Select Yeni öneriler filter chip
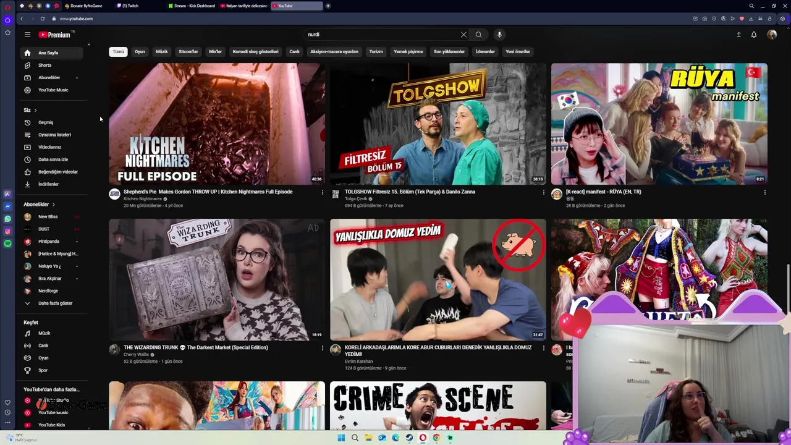 point(518,52)
